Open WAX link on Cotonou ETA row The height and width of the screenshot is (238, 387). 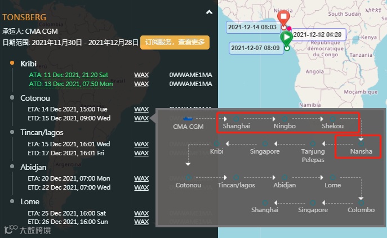click(x=141, y=109)
